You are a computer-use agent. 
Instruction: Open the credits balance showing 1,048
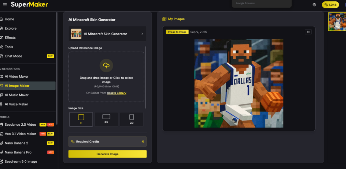330,5
